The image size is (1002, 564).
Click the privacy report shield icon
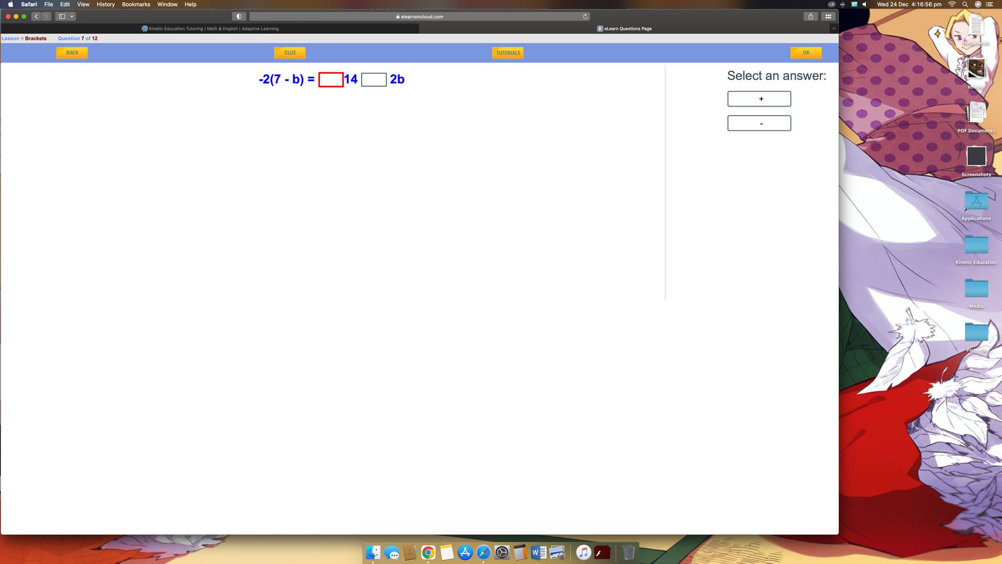(239, 16)
